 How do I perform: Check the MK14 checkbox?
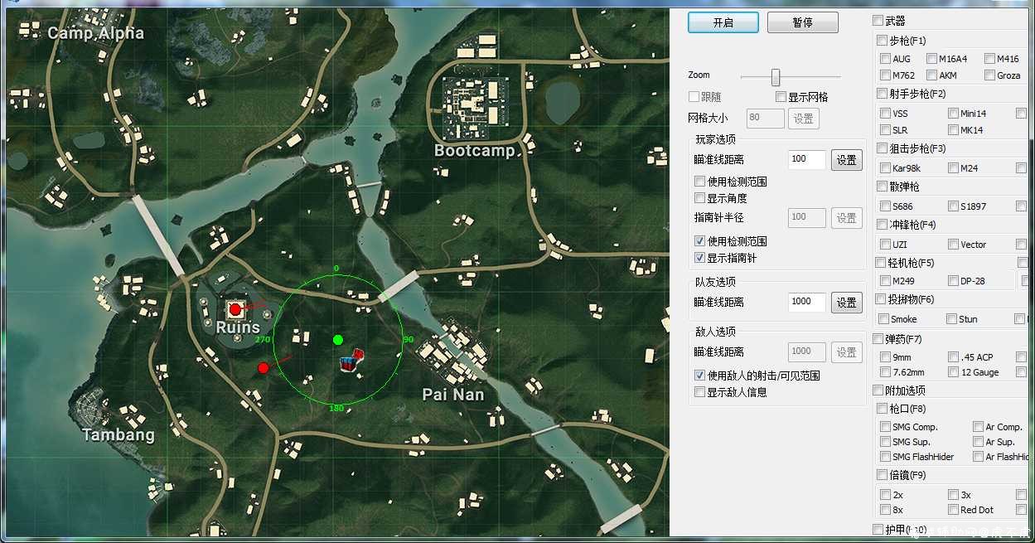(x=953, y=130)
